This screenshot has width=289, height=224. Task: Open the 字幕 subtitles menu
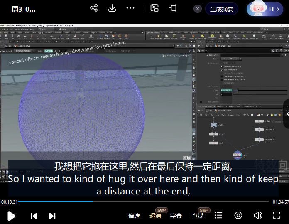[176, 216]
